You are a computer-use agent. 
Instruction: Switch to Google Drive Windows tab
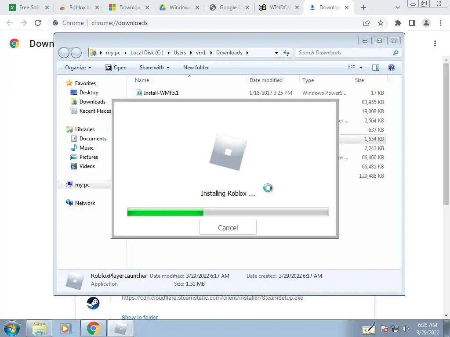[179, 8]
